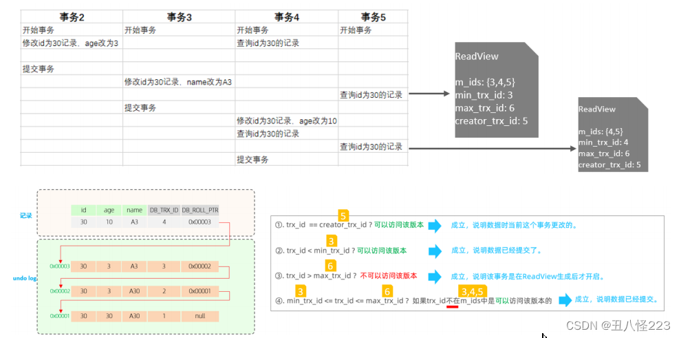Select 开始事务 cell under 事务3
Image resolution: width=681 pixels, height=338 pixels.
(140, 30)
